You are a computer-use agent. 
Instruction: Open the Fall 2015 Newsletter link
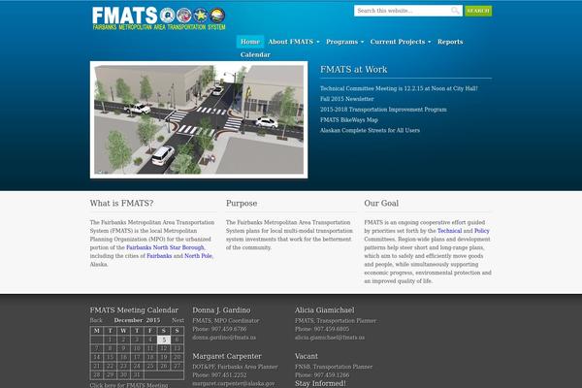(x=346, y=99)
